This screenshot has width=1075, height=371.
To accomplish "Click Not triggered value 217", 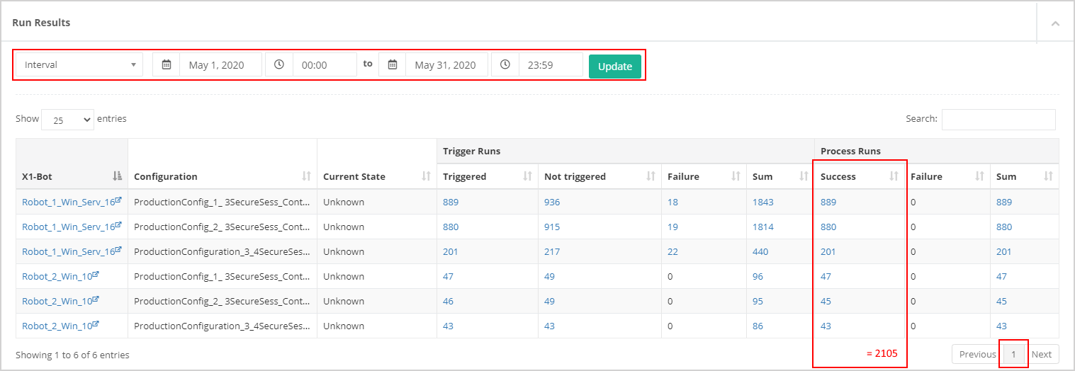I will [552, 251].
